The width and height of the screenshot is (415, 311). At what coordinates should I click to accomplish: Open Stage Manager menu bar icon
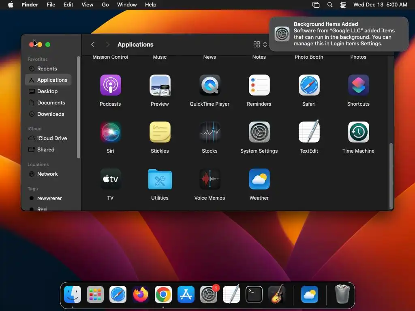(316, 5)
